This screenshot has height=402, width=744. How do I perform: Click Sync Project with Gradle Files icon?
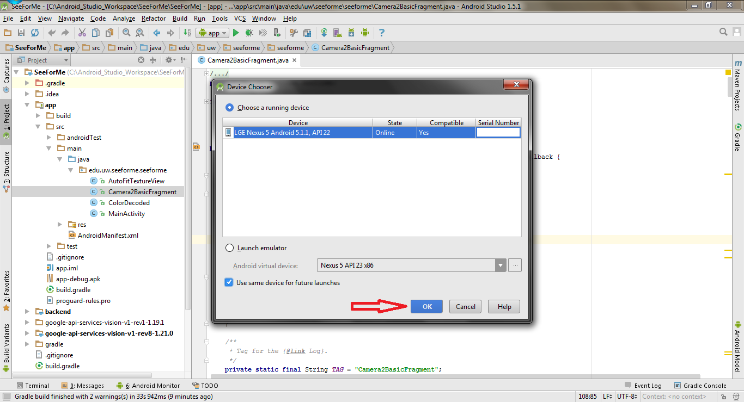click(324, 33)
